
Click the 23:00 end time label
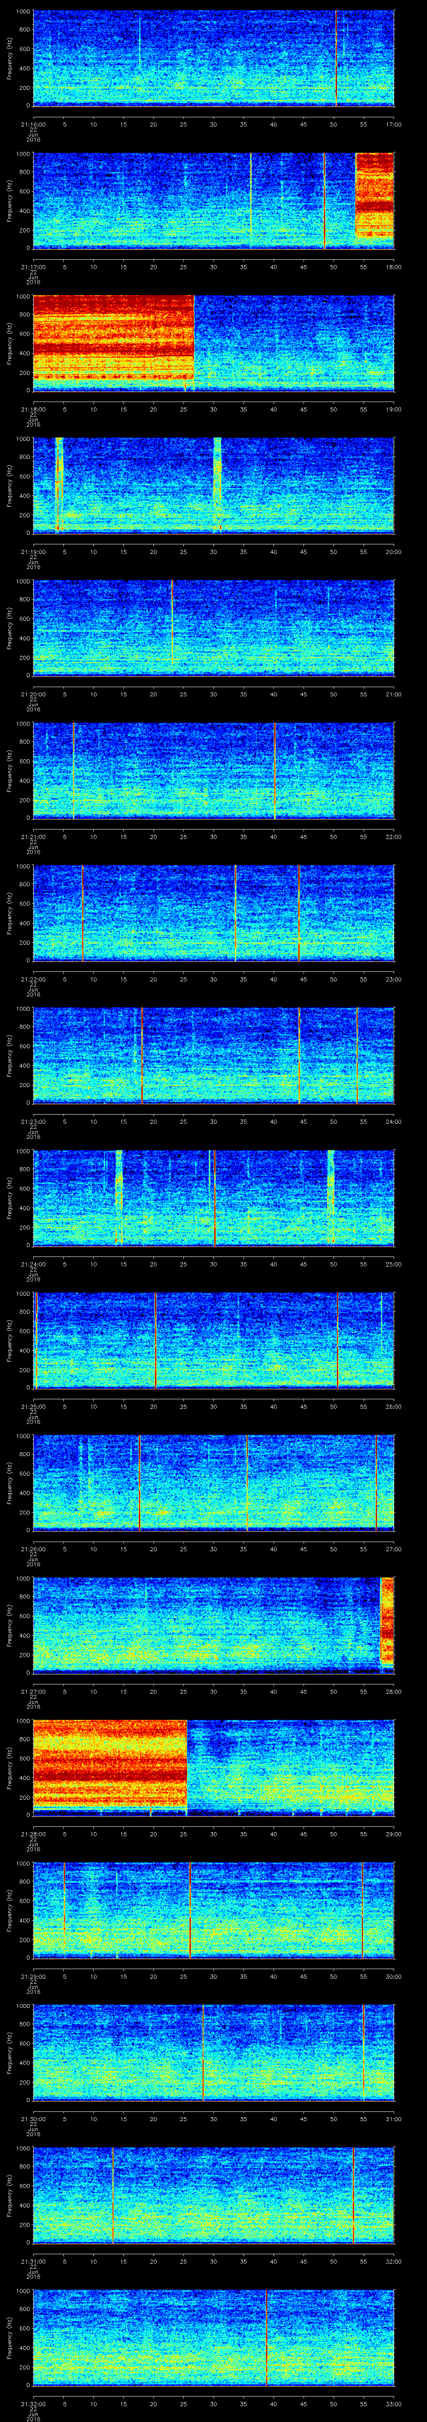tap(393, 979)
